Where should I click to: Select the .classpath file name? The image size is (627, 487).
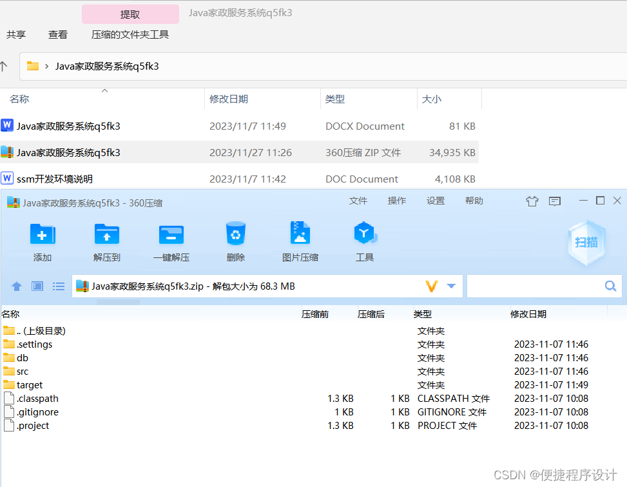(x=37, y=399)
